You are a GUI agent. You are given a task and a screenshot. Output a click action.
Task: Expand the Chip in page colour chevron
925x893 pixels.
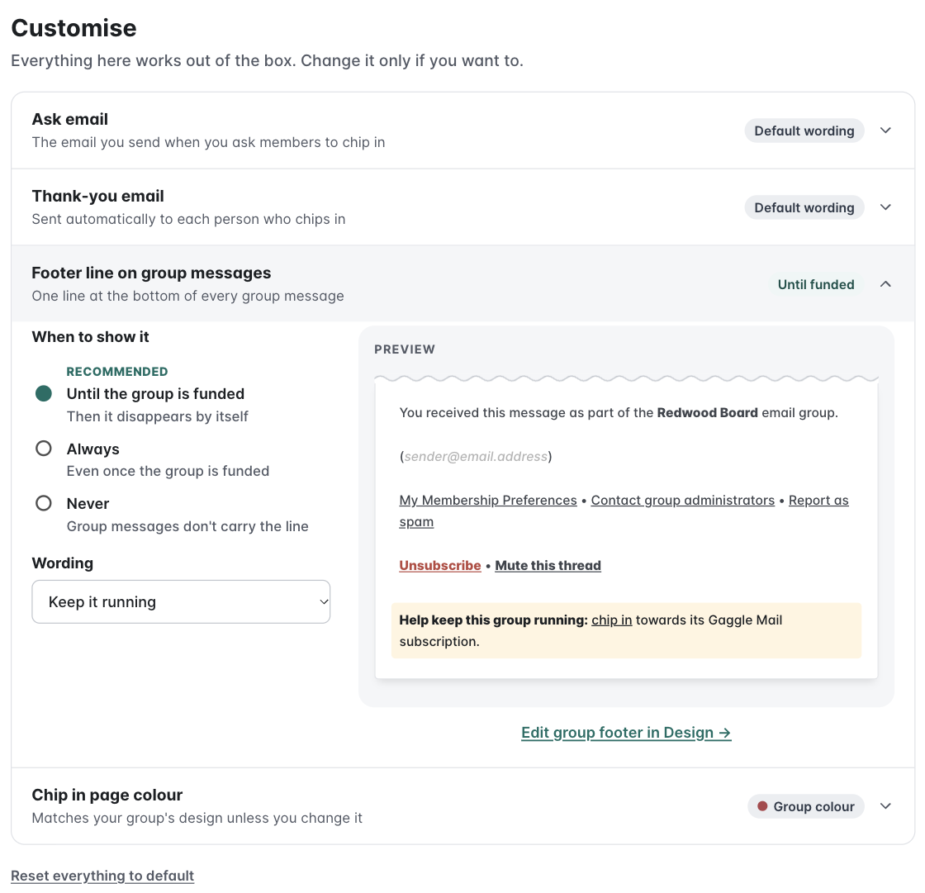pyautogui.click(x=885, y=806)
